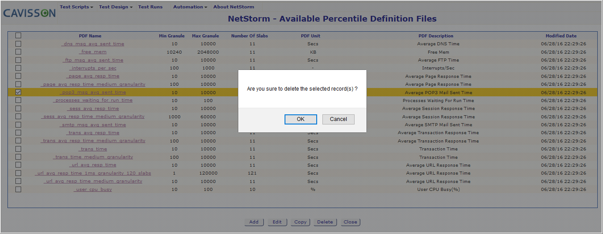Open the Test Scripts dropdown menu
Screen dimensions: 603x234
click(77, 7)
